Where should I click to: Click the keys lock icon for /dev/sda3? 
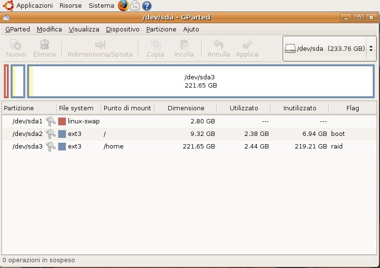(50, 146)
